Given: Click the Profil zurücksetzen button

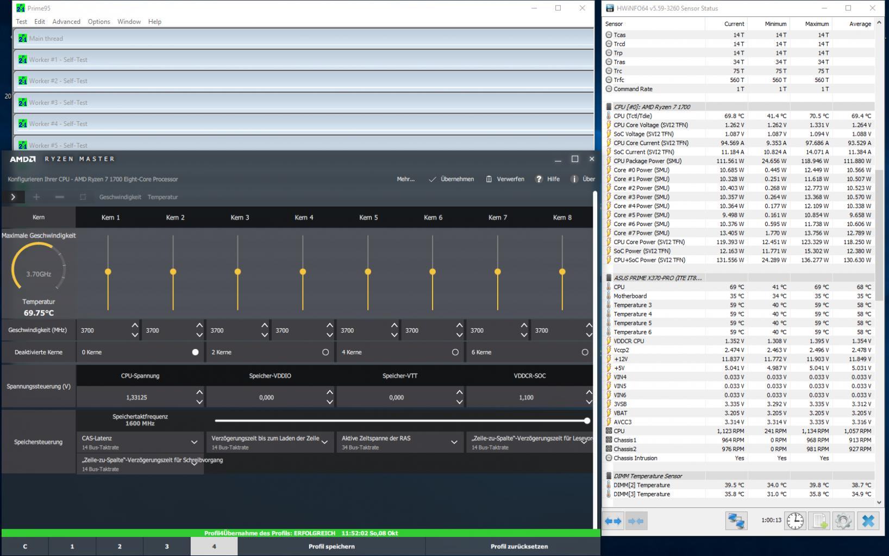Looking at the screenshot, I should 519,546.
